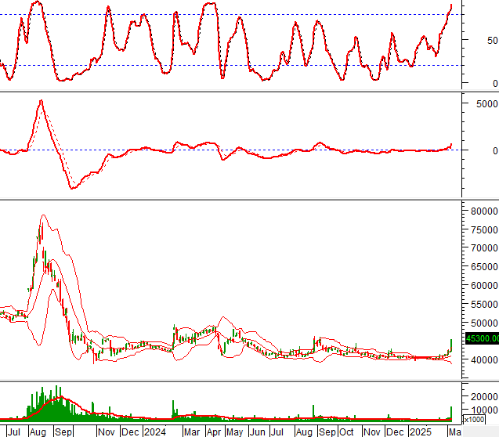Click the 65000 price axis label
This screenshot has height=437, width=499.
click(x=484, y=266)
